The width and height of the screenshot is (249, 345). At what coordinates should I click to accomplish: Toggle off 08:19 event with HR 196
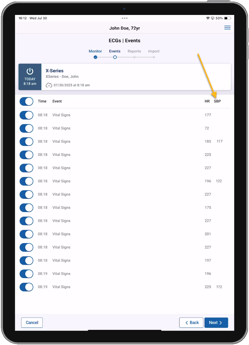pos(26,274)
